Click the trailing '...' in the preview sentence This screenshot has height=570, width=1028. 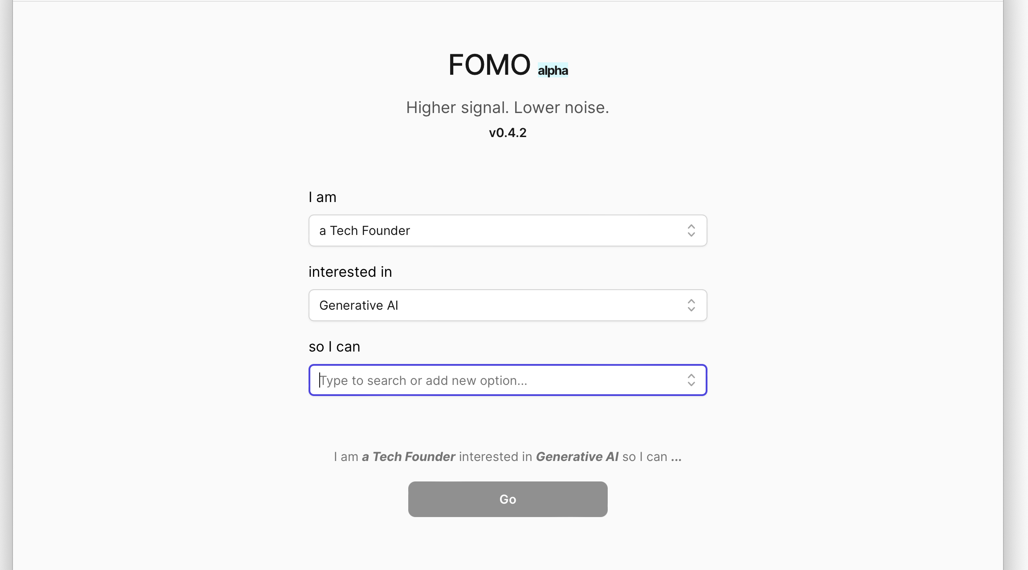(x=678, y=457)
